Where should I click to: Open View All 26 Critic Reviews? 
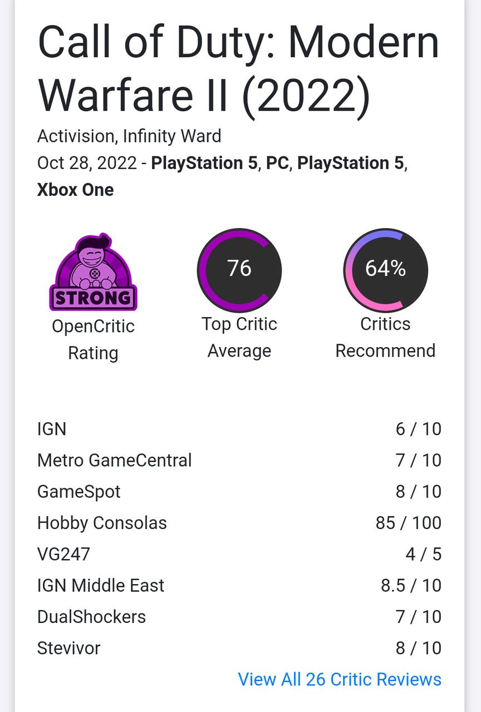[340, 679]
